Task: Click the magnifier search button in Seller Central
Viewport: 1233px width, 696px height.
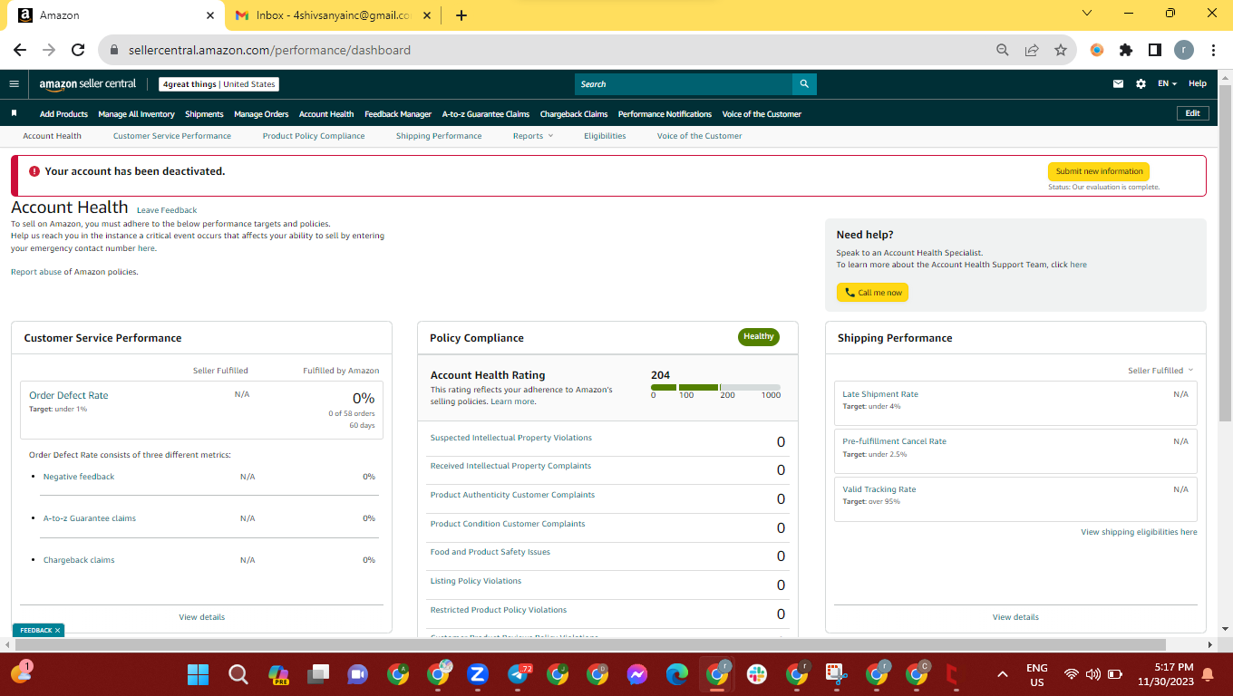Action: click(x=804, y=84)
